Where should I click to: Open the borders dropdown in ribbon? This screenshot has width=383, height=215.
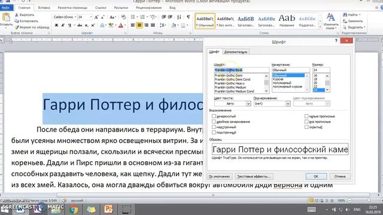point(187,25)
